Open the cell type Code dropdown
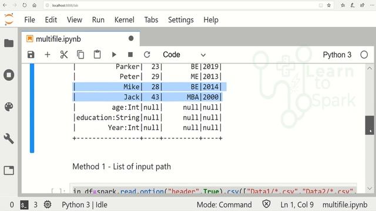 point(184,55)
